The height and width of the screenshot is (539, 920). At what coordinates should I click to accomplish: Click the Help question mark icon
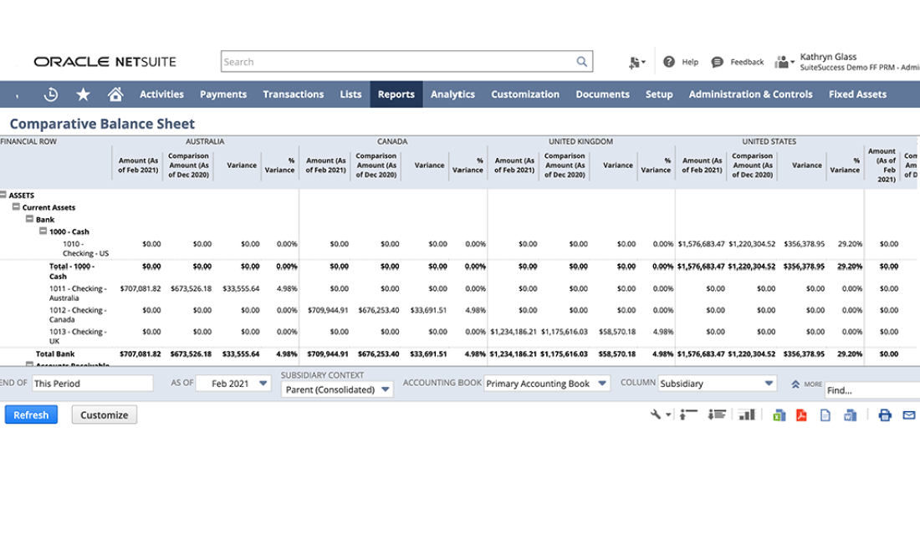(669, 62)
